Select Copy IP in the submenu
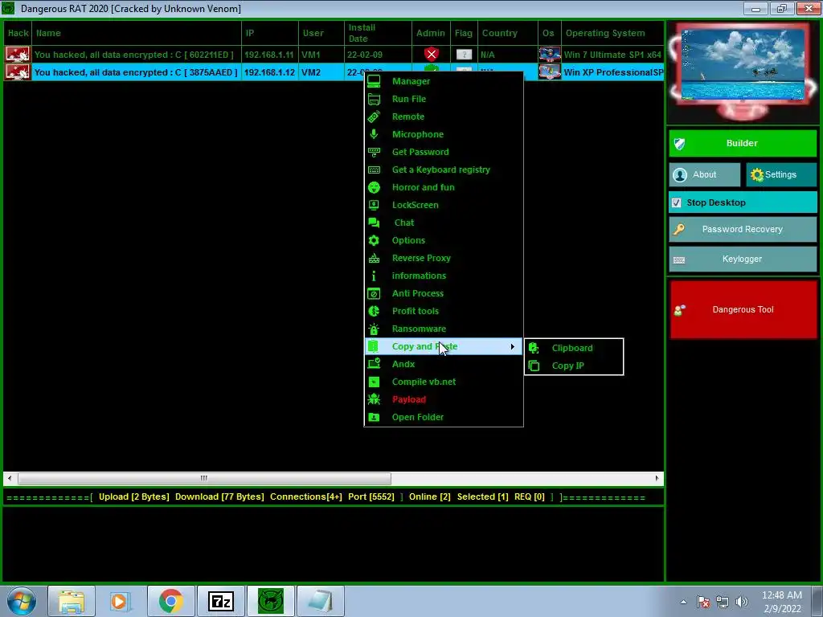The height and width of the screenshot is (617, 823). click(573, 366)
